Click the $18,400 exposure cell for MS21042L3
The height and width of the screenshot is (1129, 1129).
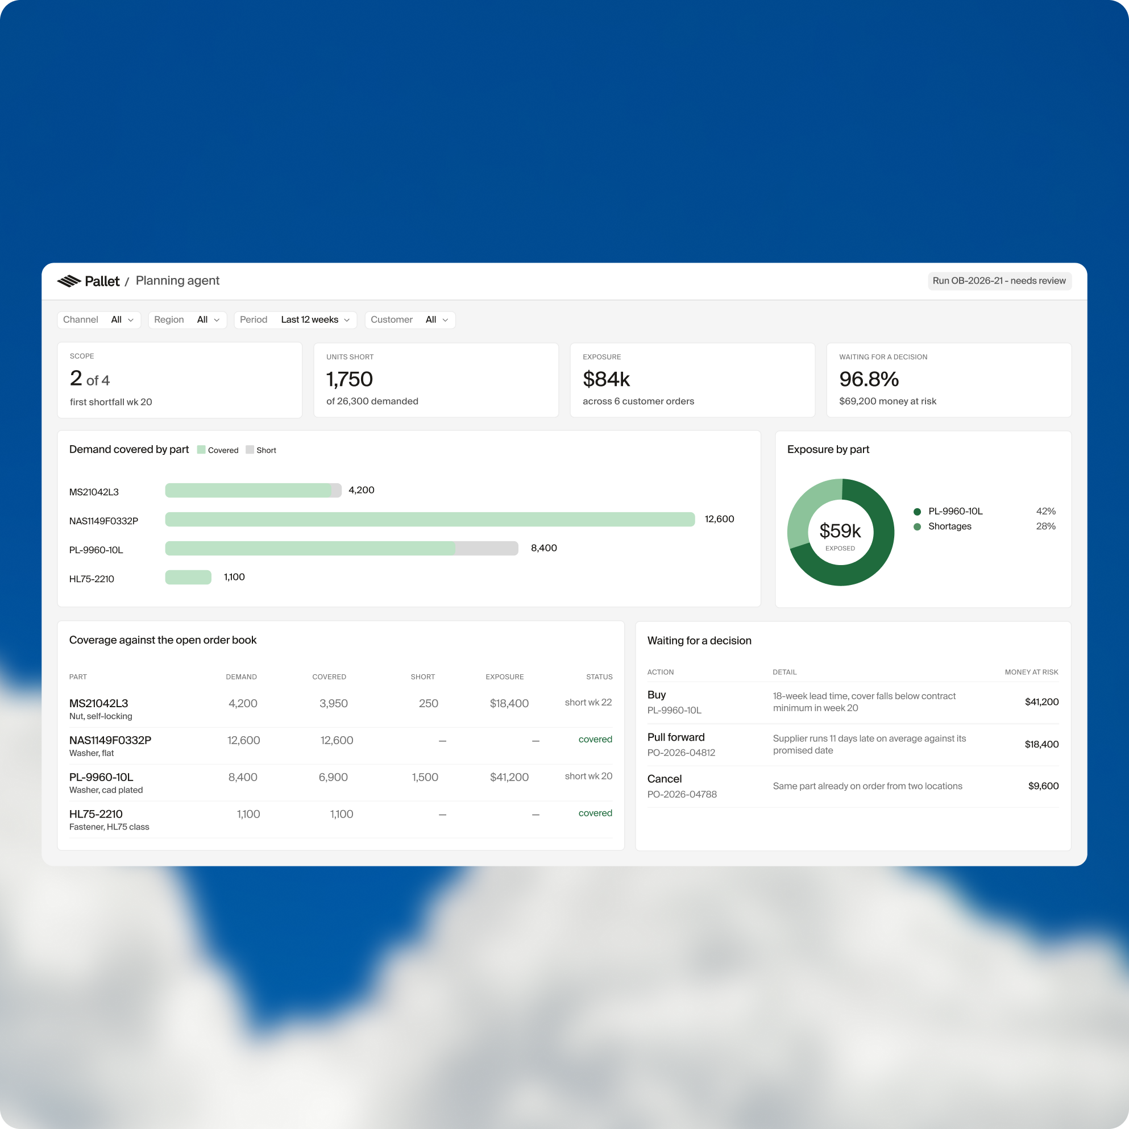pos(509,704)
